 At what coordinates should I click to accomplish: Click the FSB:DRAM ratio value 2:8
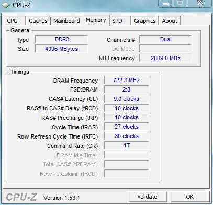click(x=127, y=89)
